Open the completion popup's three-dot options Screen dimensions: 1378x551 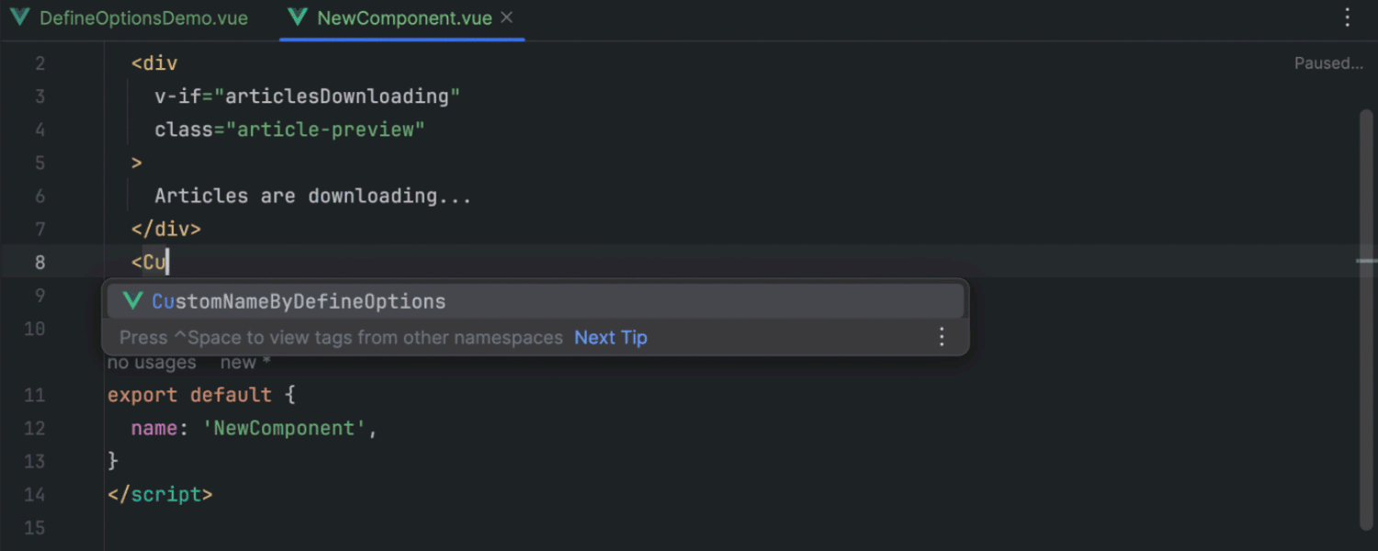tap(941, 337)
